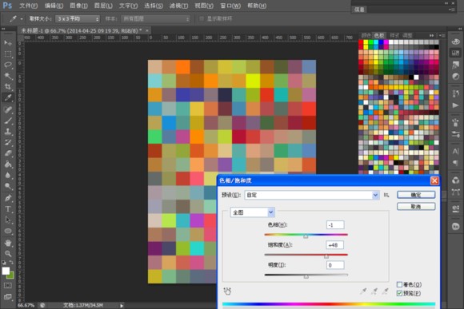
Task: Open the preset options menu icon beside 预设
Action: [386, 195]
